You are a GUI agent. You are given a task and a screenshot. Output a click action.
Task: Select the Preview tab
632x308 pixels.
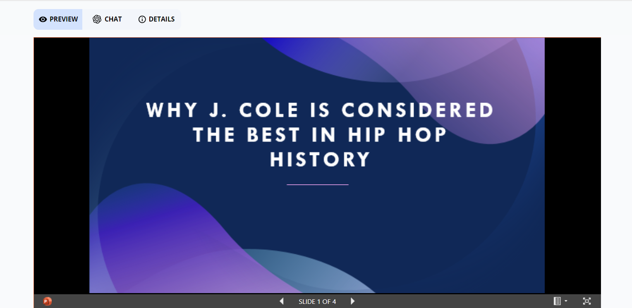(x=58, y=19)
